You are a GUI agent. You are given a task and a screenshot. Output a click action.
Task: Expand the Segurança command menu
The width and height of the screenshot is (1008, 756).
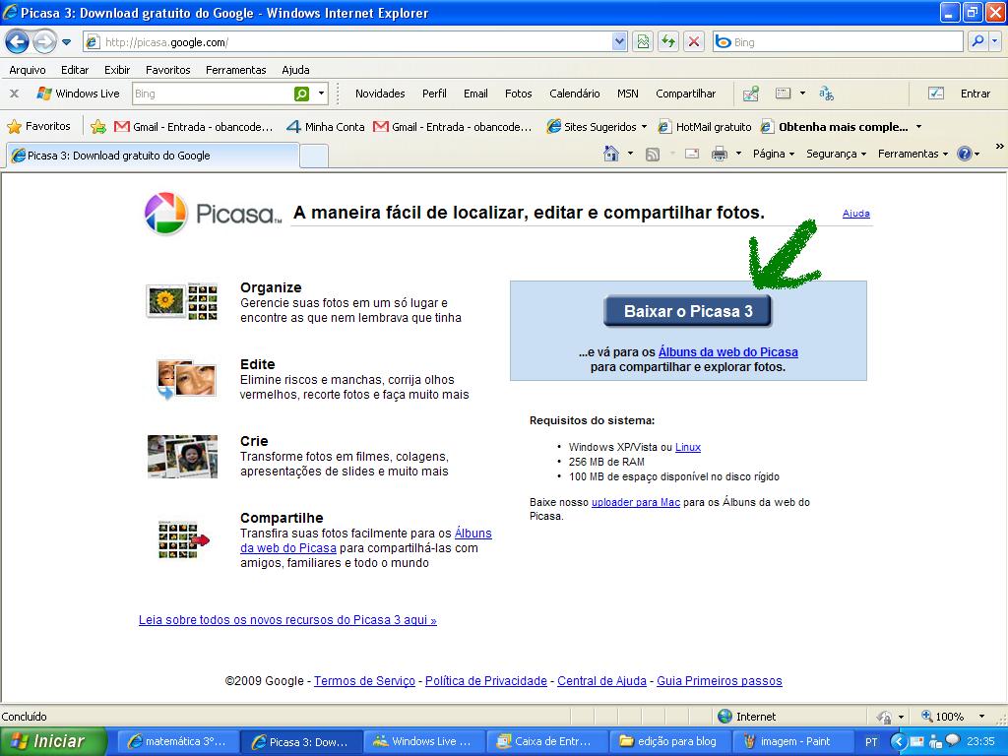[837, 155]
